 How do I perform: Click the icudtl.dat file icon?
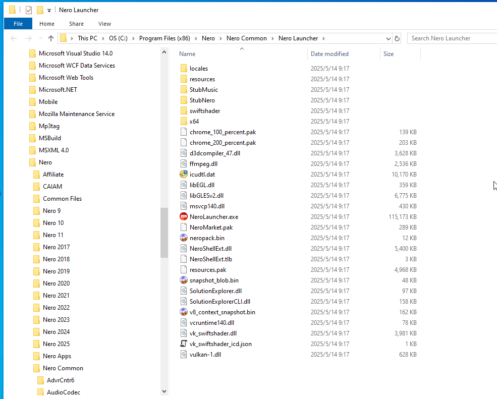[x=184, y=175]
